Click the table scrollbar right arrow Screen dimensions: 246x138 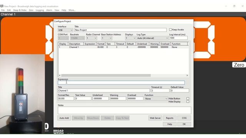tap(187, 76)
